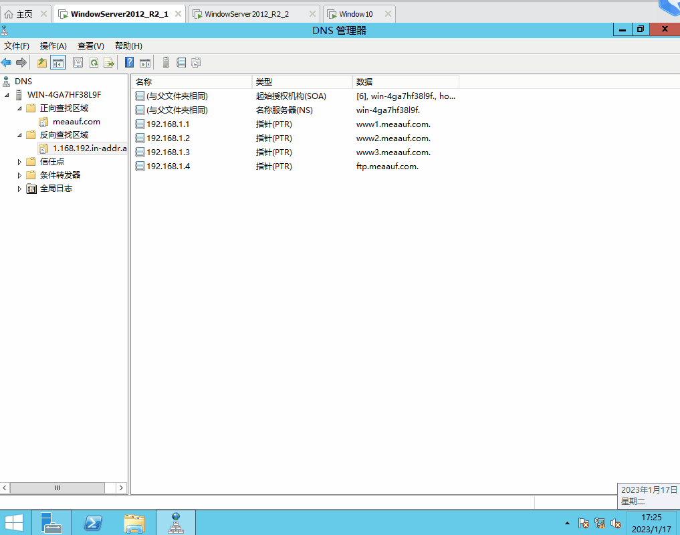Click the ftp.meaauf.com. data cell
Screen dimensions: 680x535
[387, 166]
